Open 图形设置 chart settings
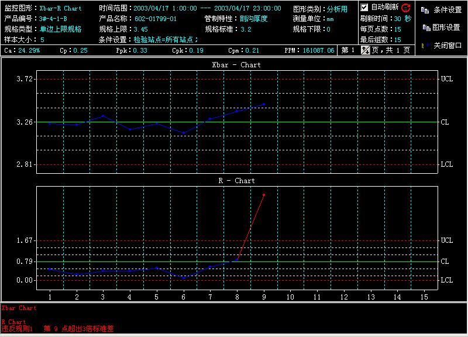Viewport: 468px width, 337px height. (446, 27)
